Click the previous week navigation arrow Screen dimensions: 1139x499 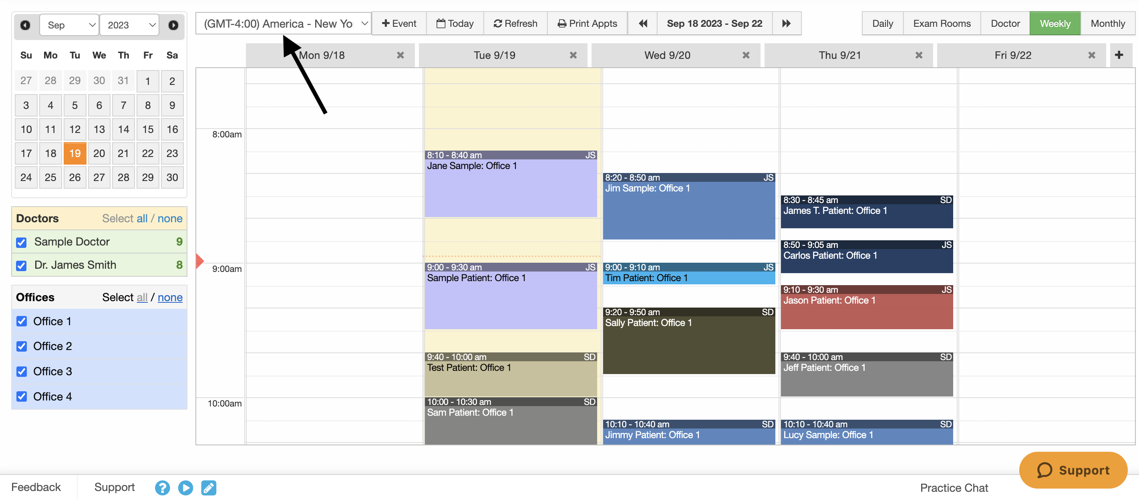642,23
